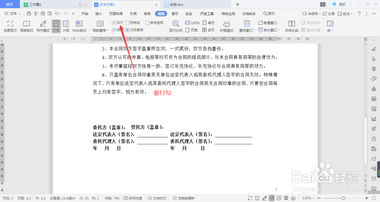
Task: Toggle the checkbox left of 任务窗格
Action: (x=127, y=30)
